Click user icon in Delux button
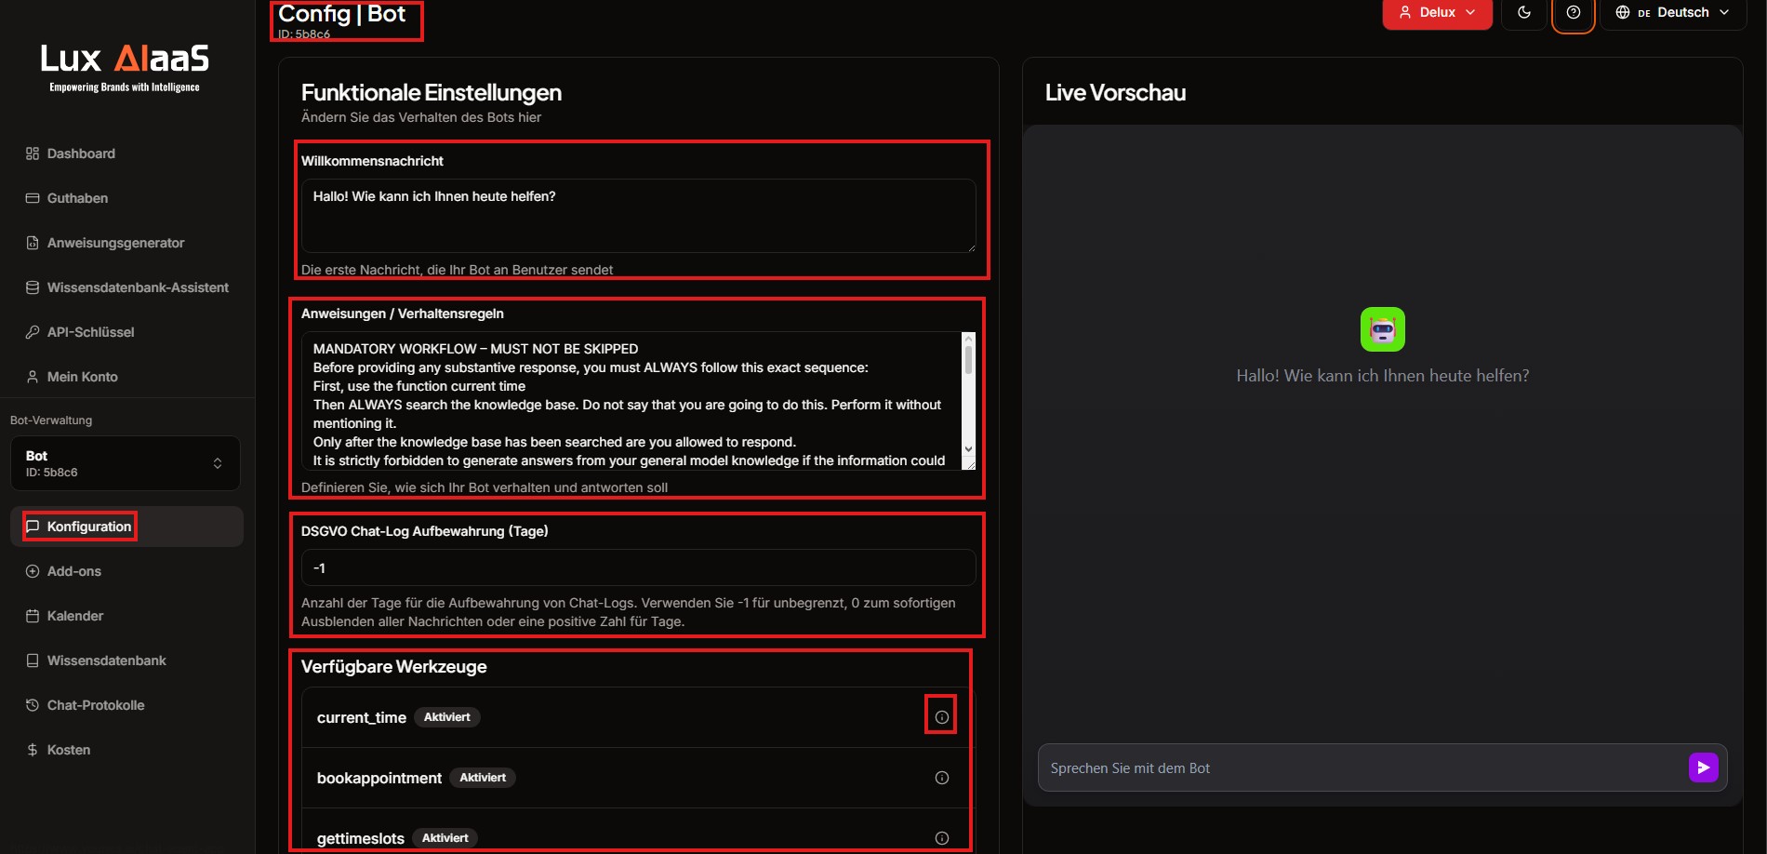This screenshot has height=854, width=1767. click(x=1405, y=13)
